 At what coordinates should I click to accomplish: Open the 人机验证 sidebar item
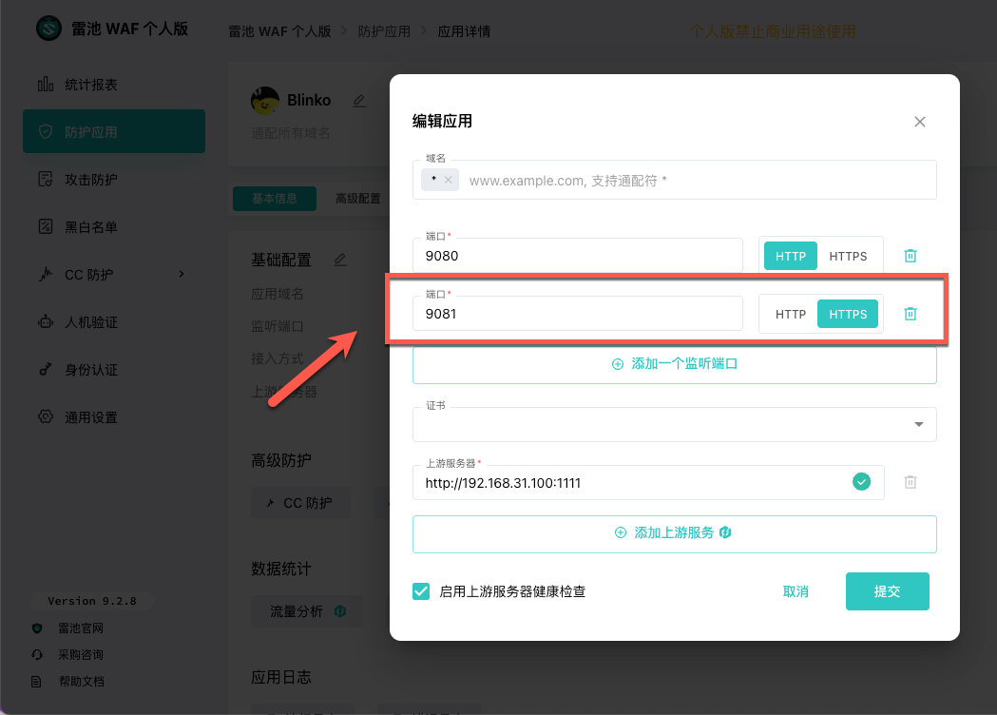(x=114, y=322)
